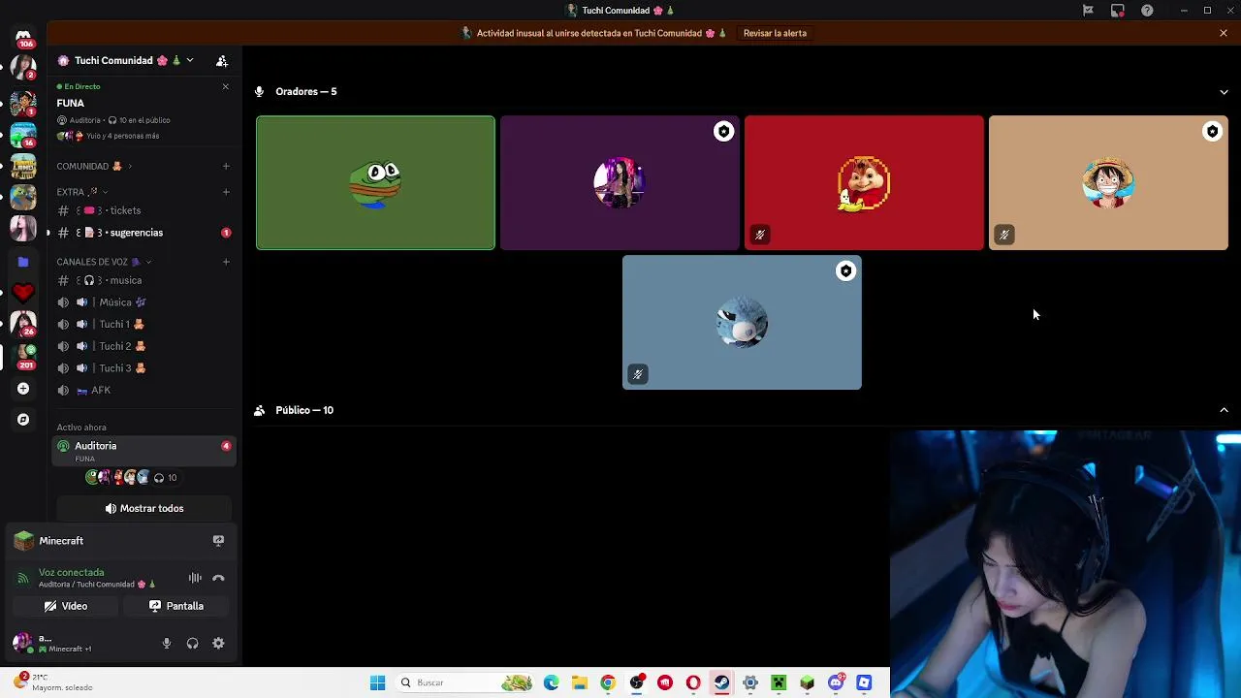1241x698 pixels.
Task: Click muted mic icon on blue-gray tile
Action: (x=638, y=374)
